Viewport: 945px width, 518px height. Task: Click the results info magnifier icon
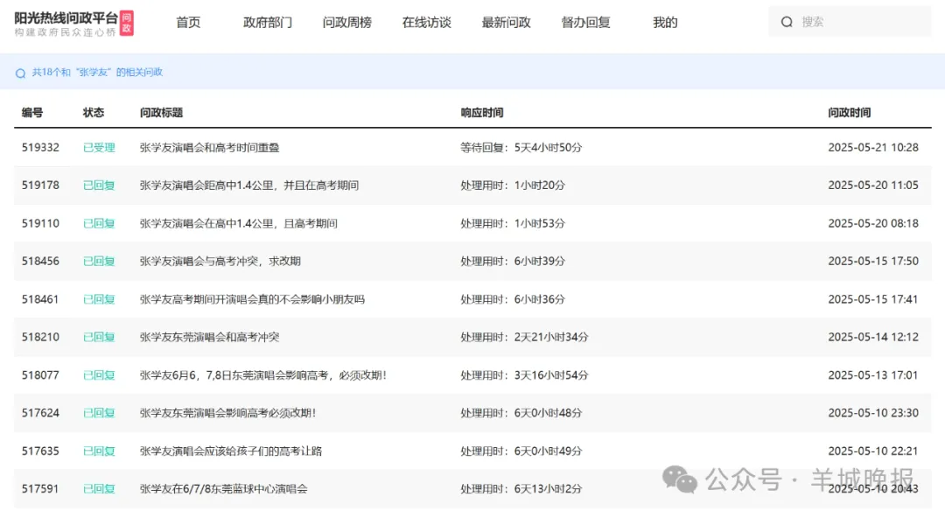pyautogui.click(x=20, y=73)
